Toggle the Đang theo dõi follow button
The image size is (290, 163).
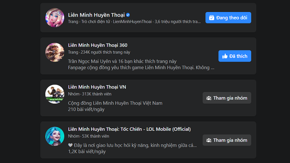pos(228,18)
